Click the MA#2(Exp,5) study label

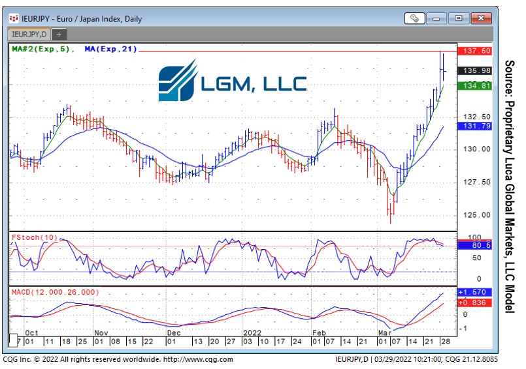click(x=43, y=50)
